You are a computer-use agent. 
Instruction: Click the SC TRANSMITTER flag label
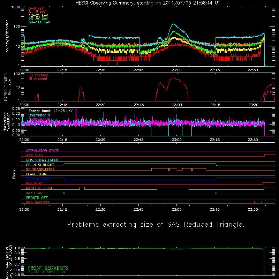point(40,169)
